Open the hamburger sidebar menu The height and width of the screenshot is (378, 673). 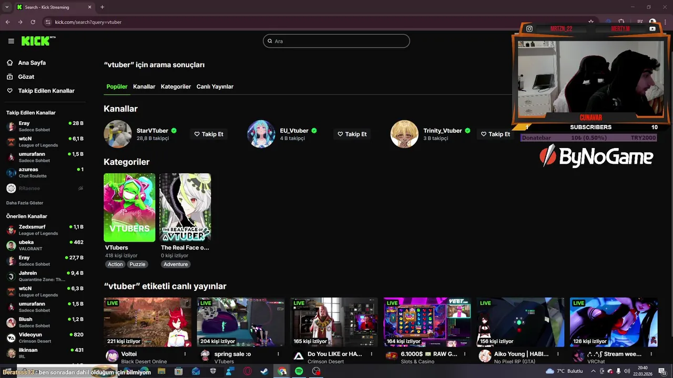pyautogui.click(x=11, y=41)
